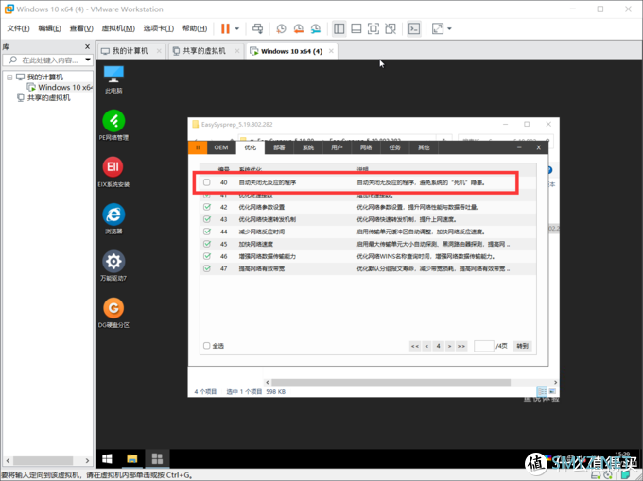Jump to last page with >> button
Viewport: 643px width, 481px height.
[x=461, y=346]
